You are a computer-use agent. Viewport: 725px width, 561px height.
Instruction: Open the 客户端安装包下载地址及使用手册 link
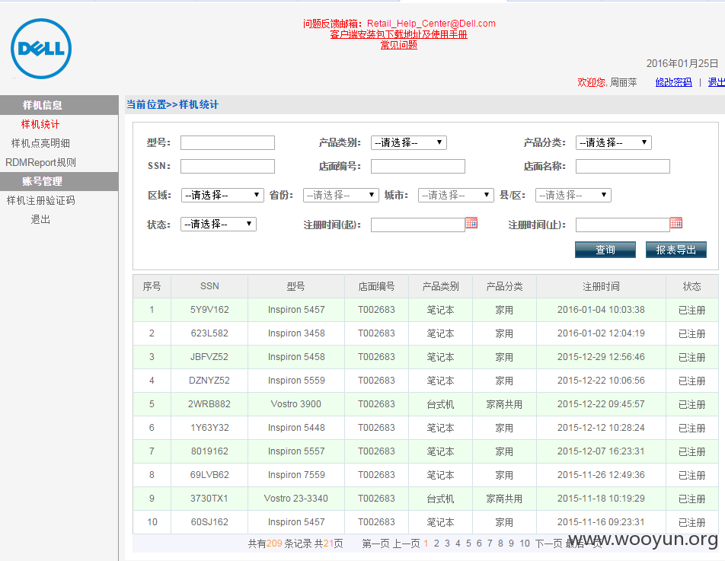click(x=398, y=34)
